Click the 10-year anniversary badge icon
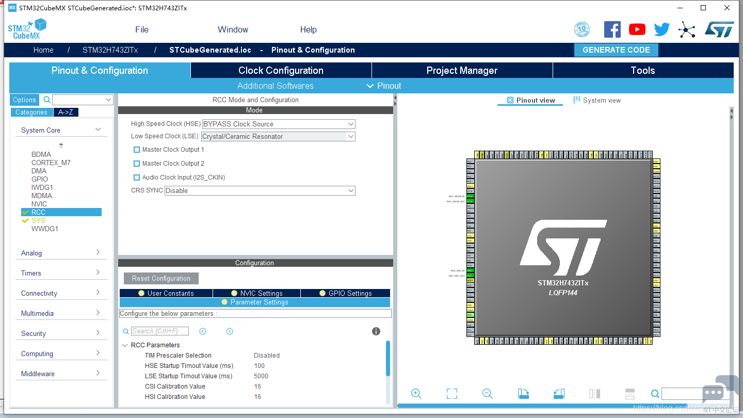Viewport: 743px width, 418px height. [582, 29]
